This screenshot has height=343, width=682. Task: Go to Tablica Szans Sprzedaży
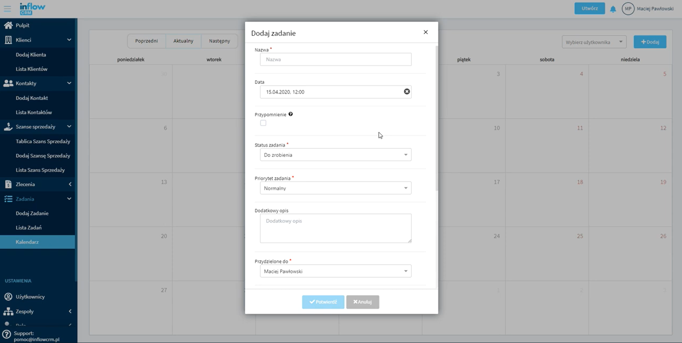click(43, 141)
